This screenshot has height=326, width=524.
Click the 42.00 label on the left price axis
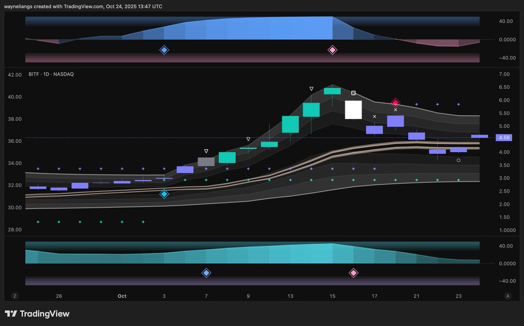click(x=15, y=75)
